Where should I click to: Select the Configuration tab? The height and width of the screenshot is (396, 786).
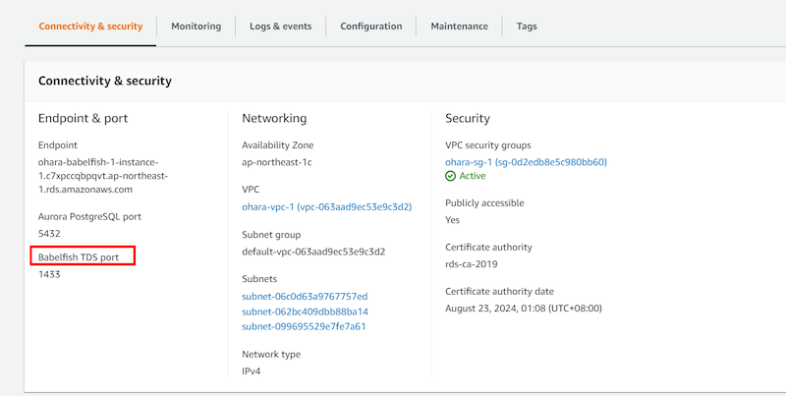[x=370, y=27]
